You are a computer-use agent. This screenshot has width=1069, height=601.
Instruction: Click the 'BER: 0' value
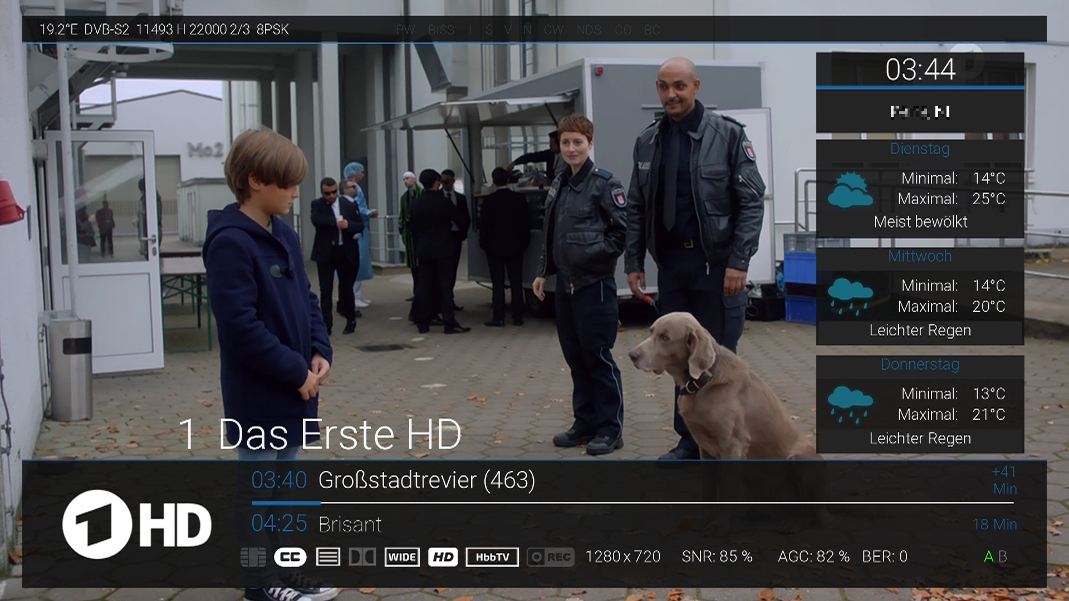885,556
